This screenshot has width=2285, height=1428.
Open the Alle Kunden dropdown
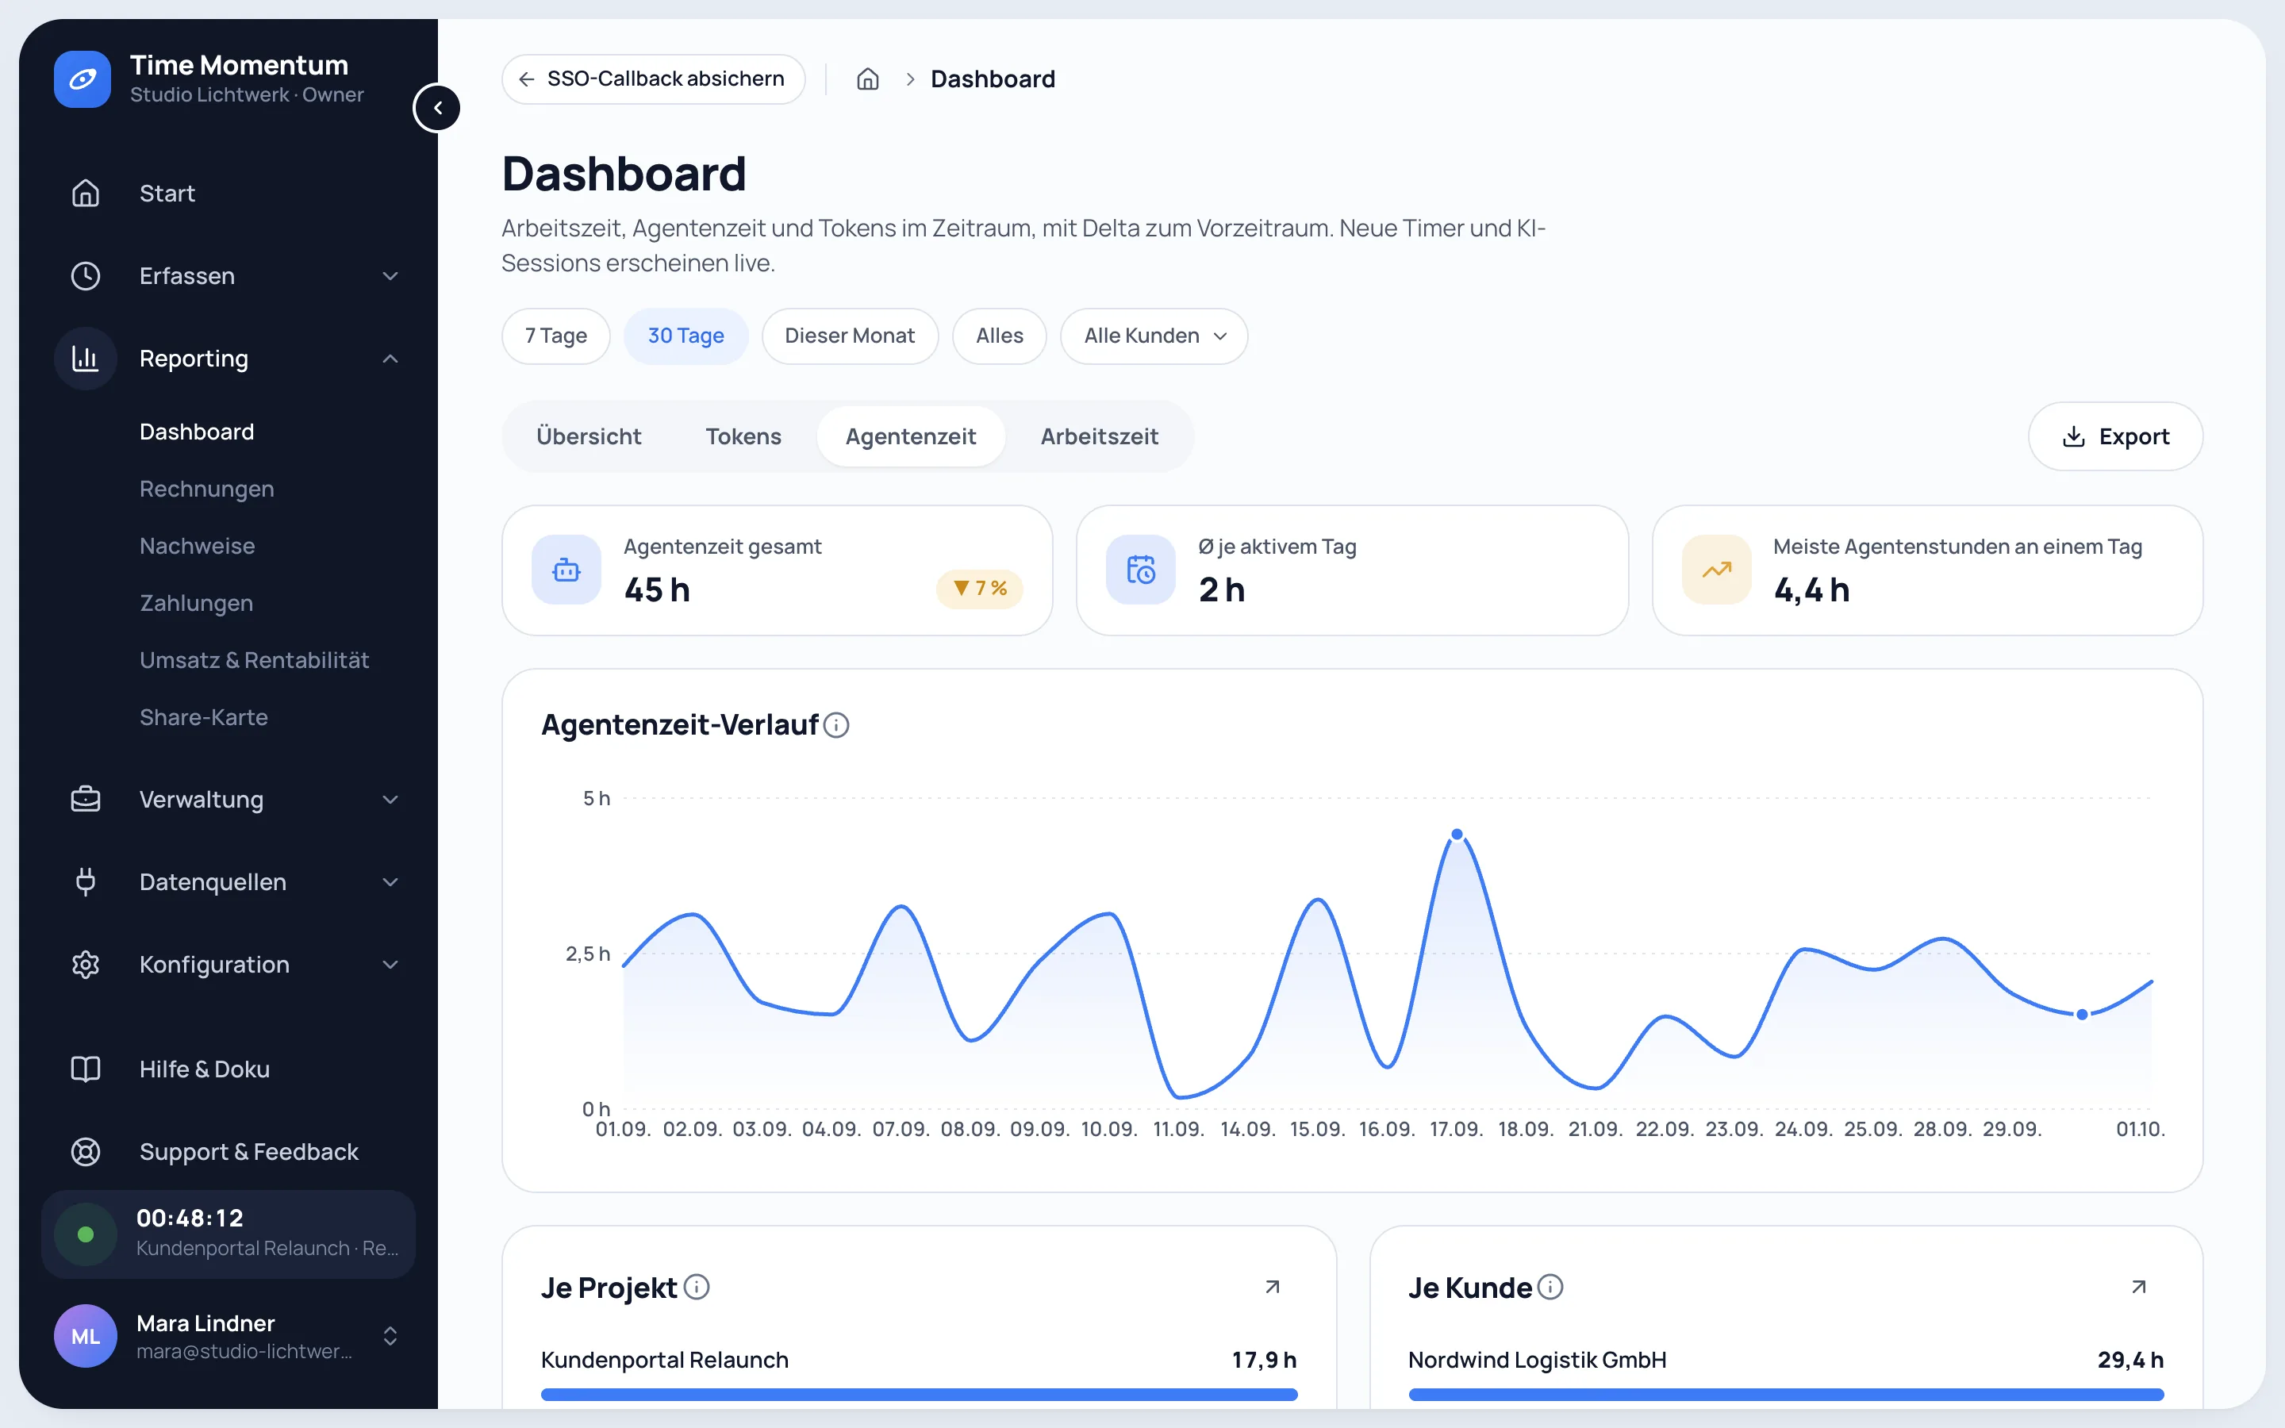pos(1154,336)
